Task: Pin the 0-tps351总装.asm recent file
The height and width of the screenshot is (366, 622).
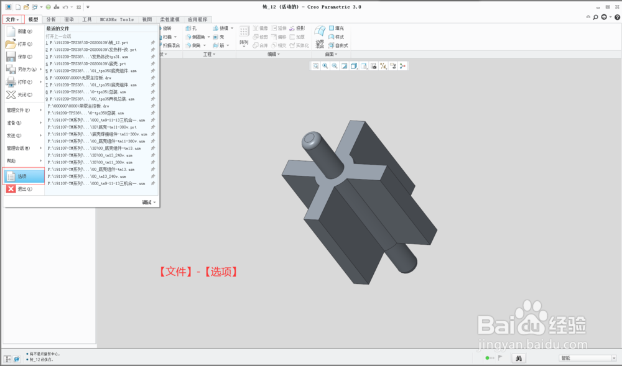Action: pyautogui.click(x=153, y=92)
